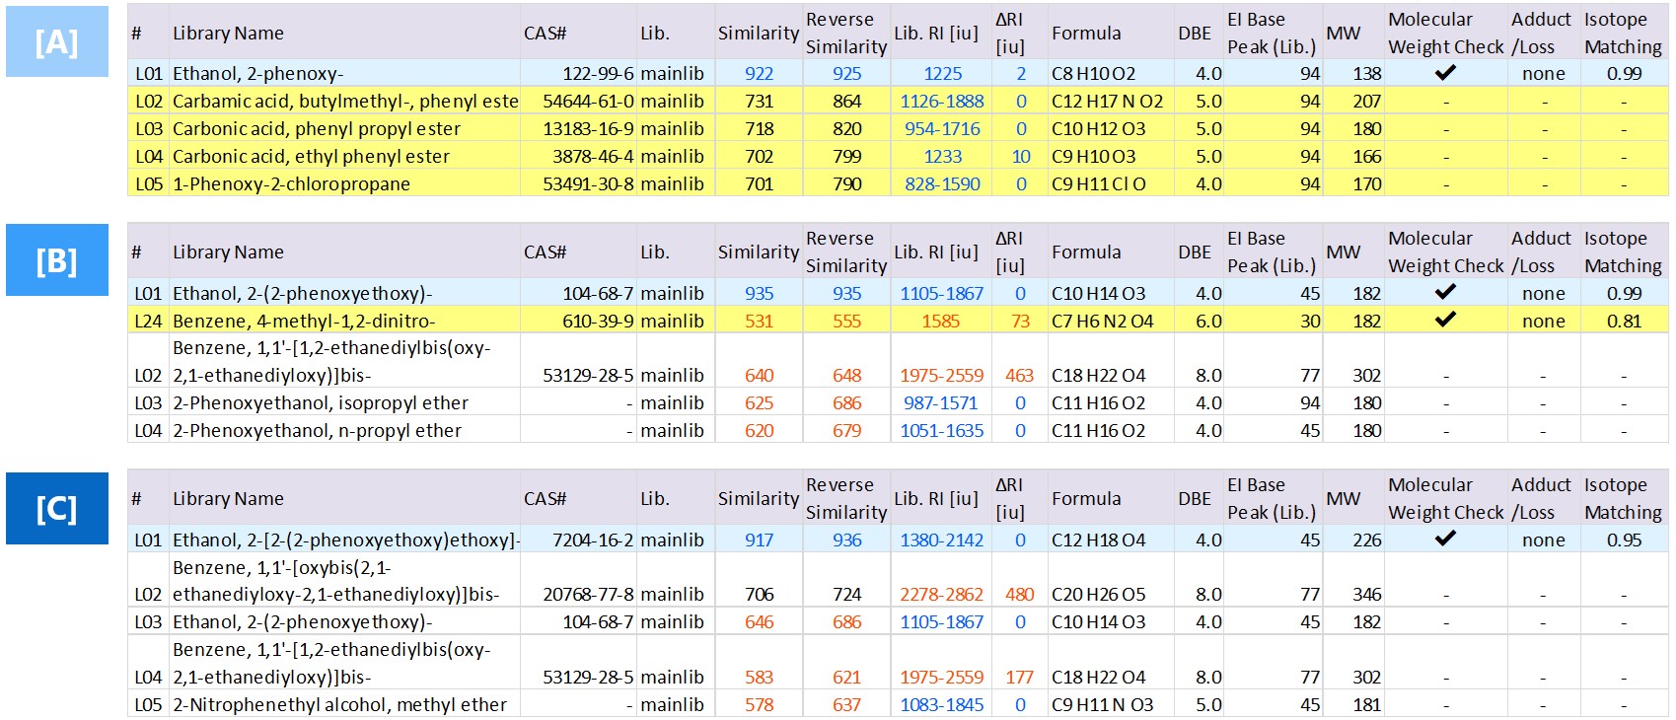Click Isotope Matching header in table C
This screenshot has height=720, width=1676.
[1622, 498]
